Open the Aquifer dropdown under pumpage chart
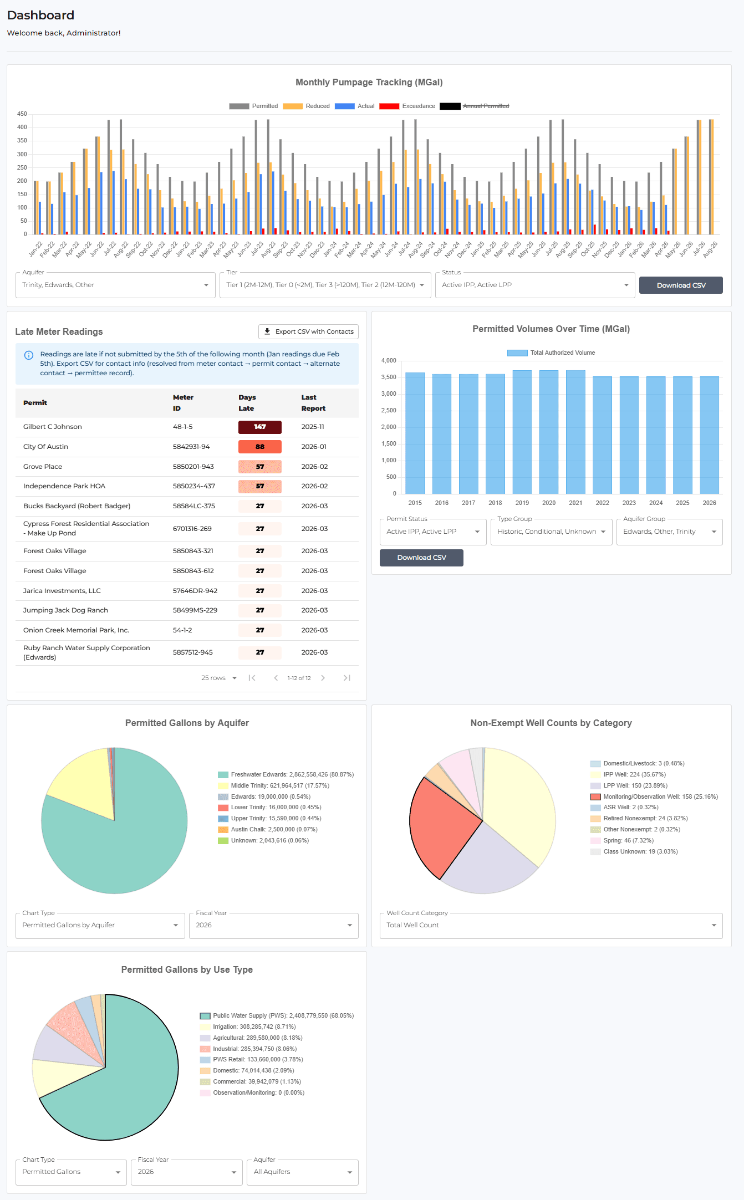 (x=115, y=285)
